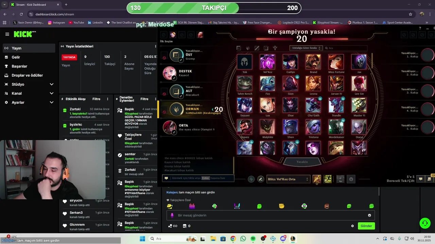Open the YouTube bookmark
The height and width of the screenshot is (244, 435).
tap(76, 23)
